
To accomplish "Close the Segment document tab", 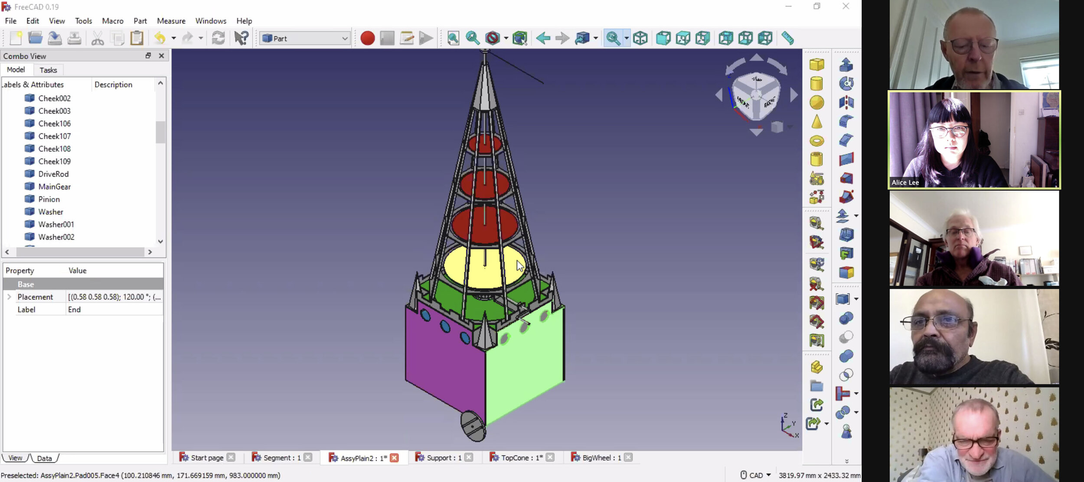I will [x=308, y=457].
